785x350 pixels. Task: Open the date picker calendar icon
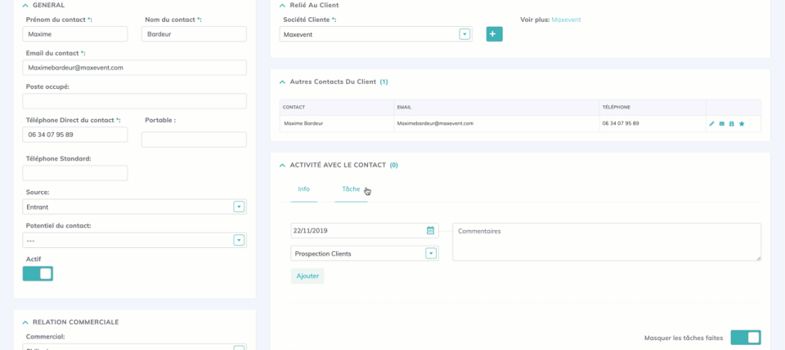point(430,231)
